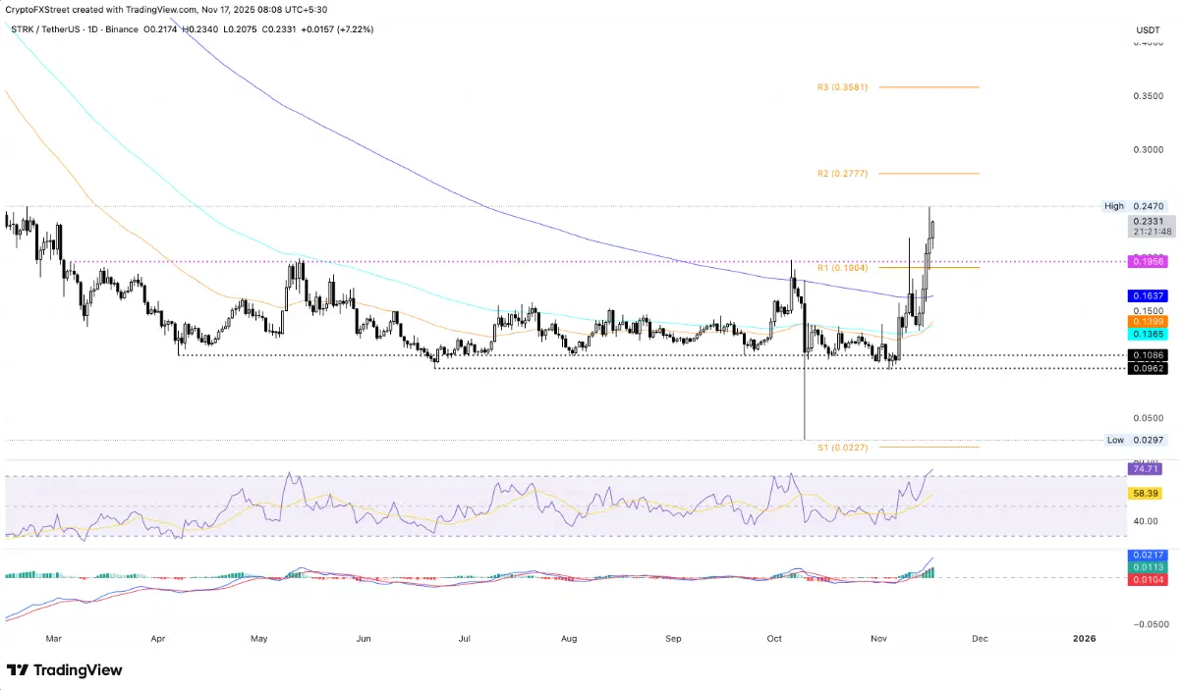Select the R3 (0.3581) resistance label

[x=842, y=87]
